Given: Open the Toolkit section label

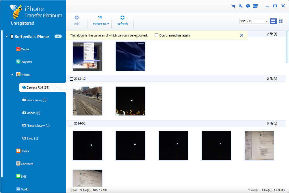Looking at the screenshot, I should pos(25,189).
